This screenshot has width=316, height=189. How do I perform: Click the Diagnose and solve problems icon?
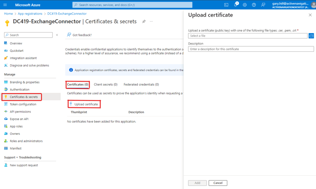pyautogui.click(x=6, y=65)
